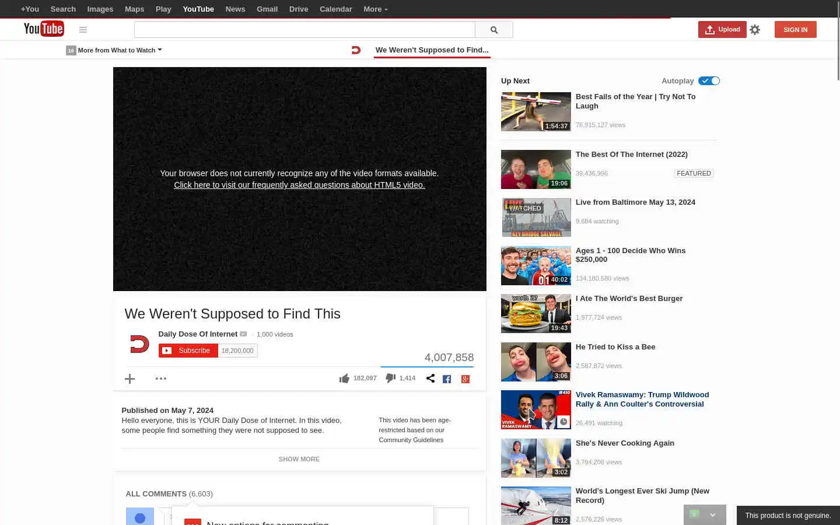Open Search in the Google bar
840x525 pixels.
pos(63,9)
